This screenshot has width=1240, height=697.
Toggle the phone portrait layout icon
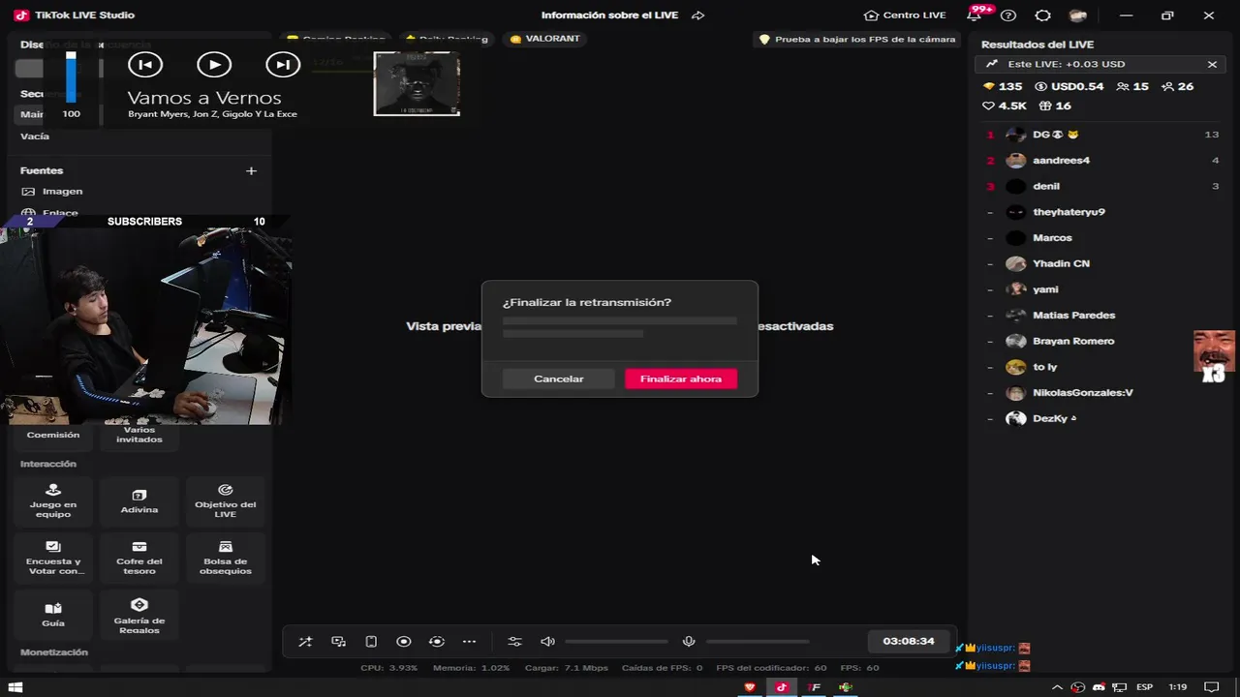click(371, 641)
